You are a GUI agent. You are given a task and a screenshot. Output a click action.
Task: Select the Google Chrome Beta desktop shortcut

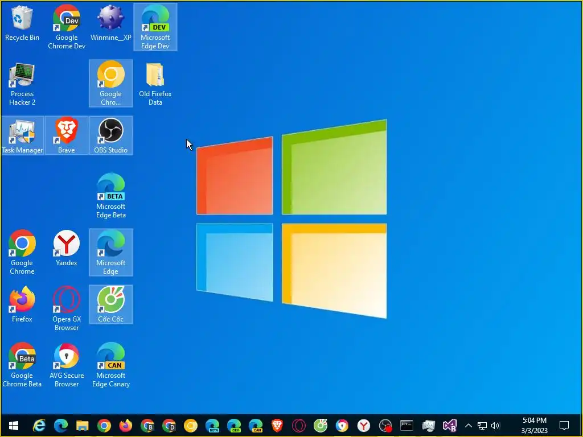click(x=22, y=365)
